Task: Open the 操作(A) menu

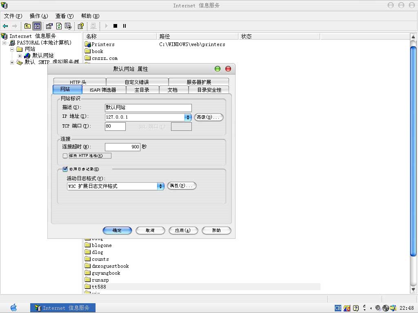Action: click(39, 16)
